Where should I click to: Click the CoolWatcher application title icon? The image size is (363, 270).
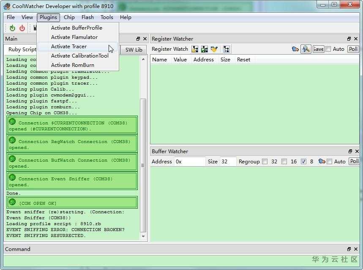(x=7, y=6)
